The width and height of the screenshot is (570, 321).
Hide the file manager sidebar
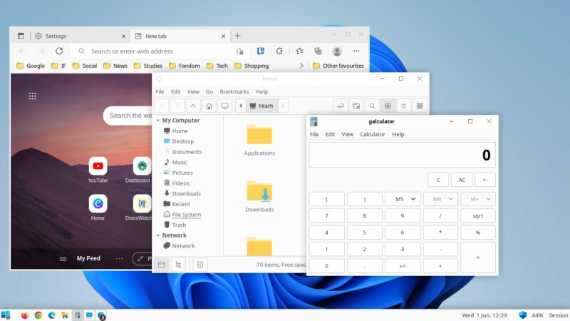tap(200, 265)
